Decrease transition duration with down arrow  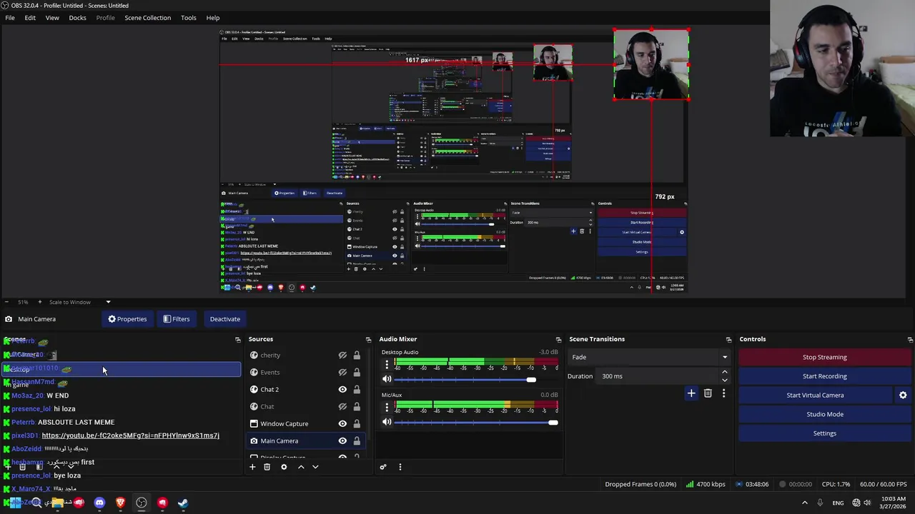click(724, 380)
